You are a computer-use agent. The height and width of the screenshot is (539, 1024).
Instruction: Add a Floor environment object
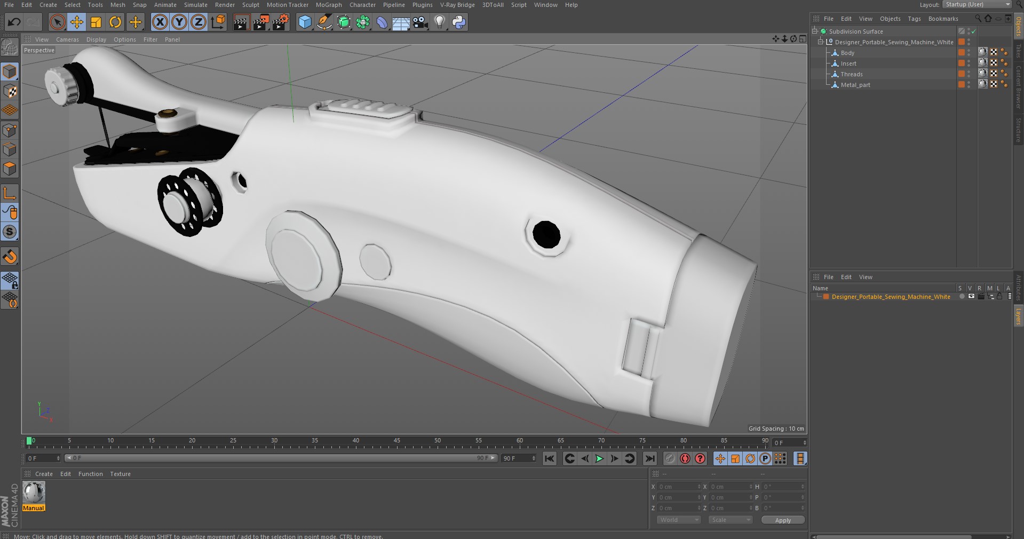coord(401,22)
